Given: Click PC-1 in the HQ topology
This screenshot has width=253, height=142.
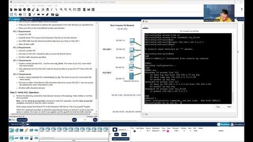Looking at the screenshot, I should 132,41.
